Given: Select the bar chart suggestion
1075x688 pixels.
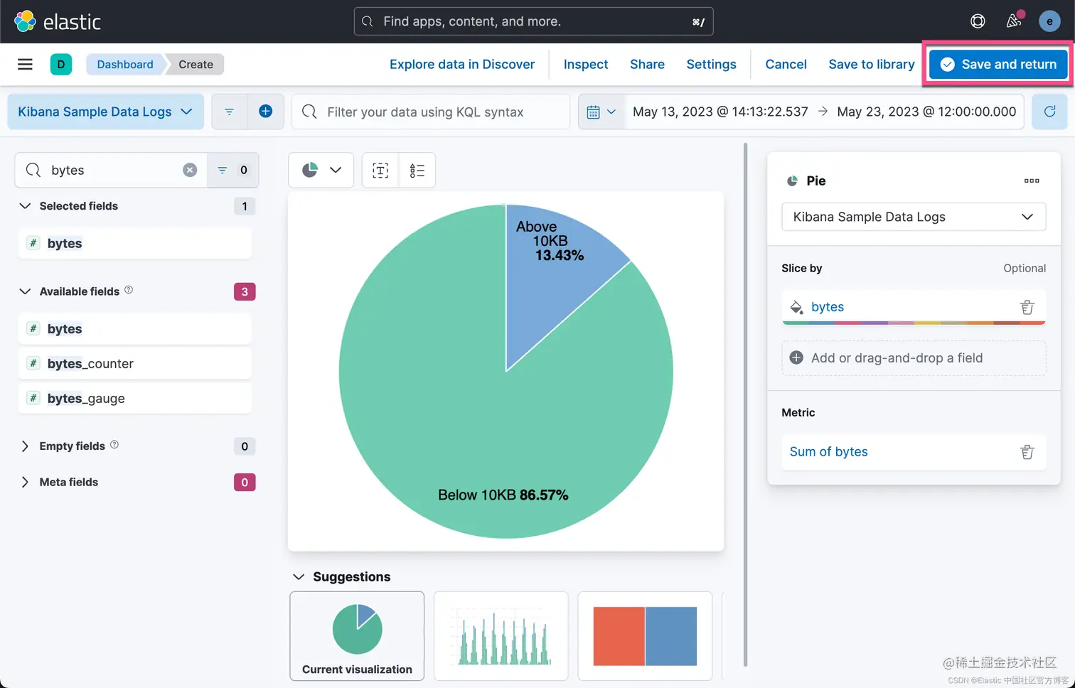Looking at the screenshot, I should [501, 636].
